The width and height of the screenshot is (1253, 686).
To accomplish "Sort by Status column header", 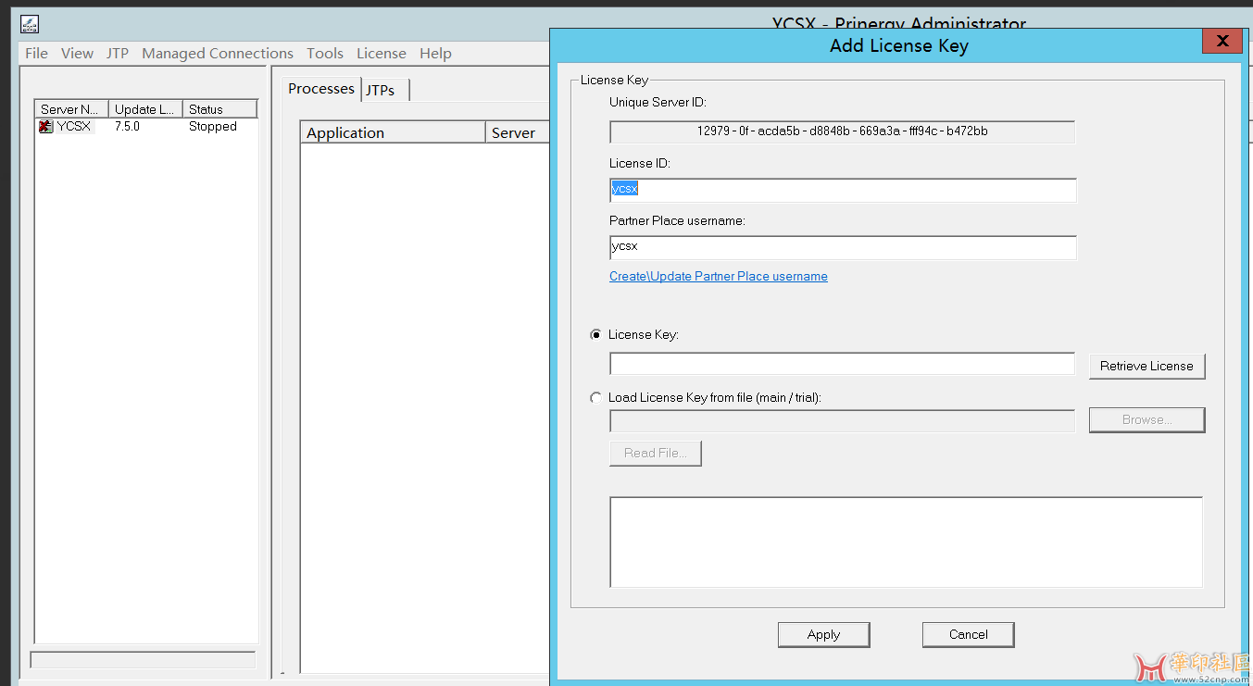I will point(219,109).
